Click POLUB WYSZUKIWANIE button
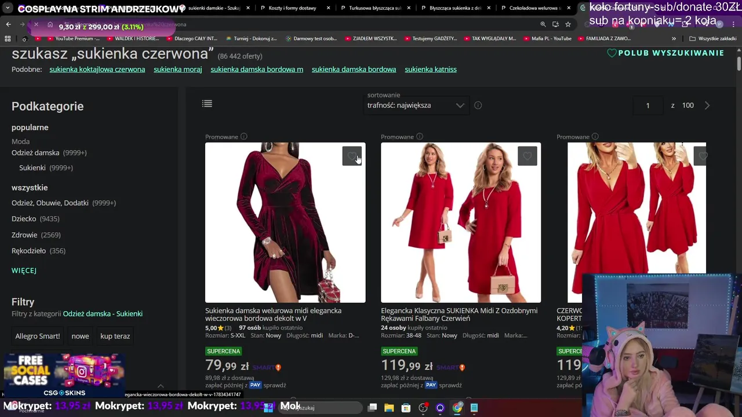Image resolution: width=742 pixels, height=417 pixels. tap(665, 53)
